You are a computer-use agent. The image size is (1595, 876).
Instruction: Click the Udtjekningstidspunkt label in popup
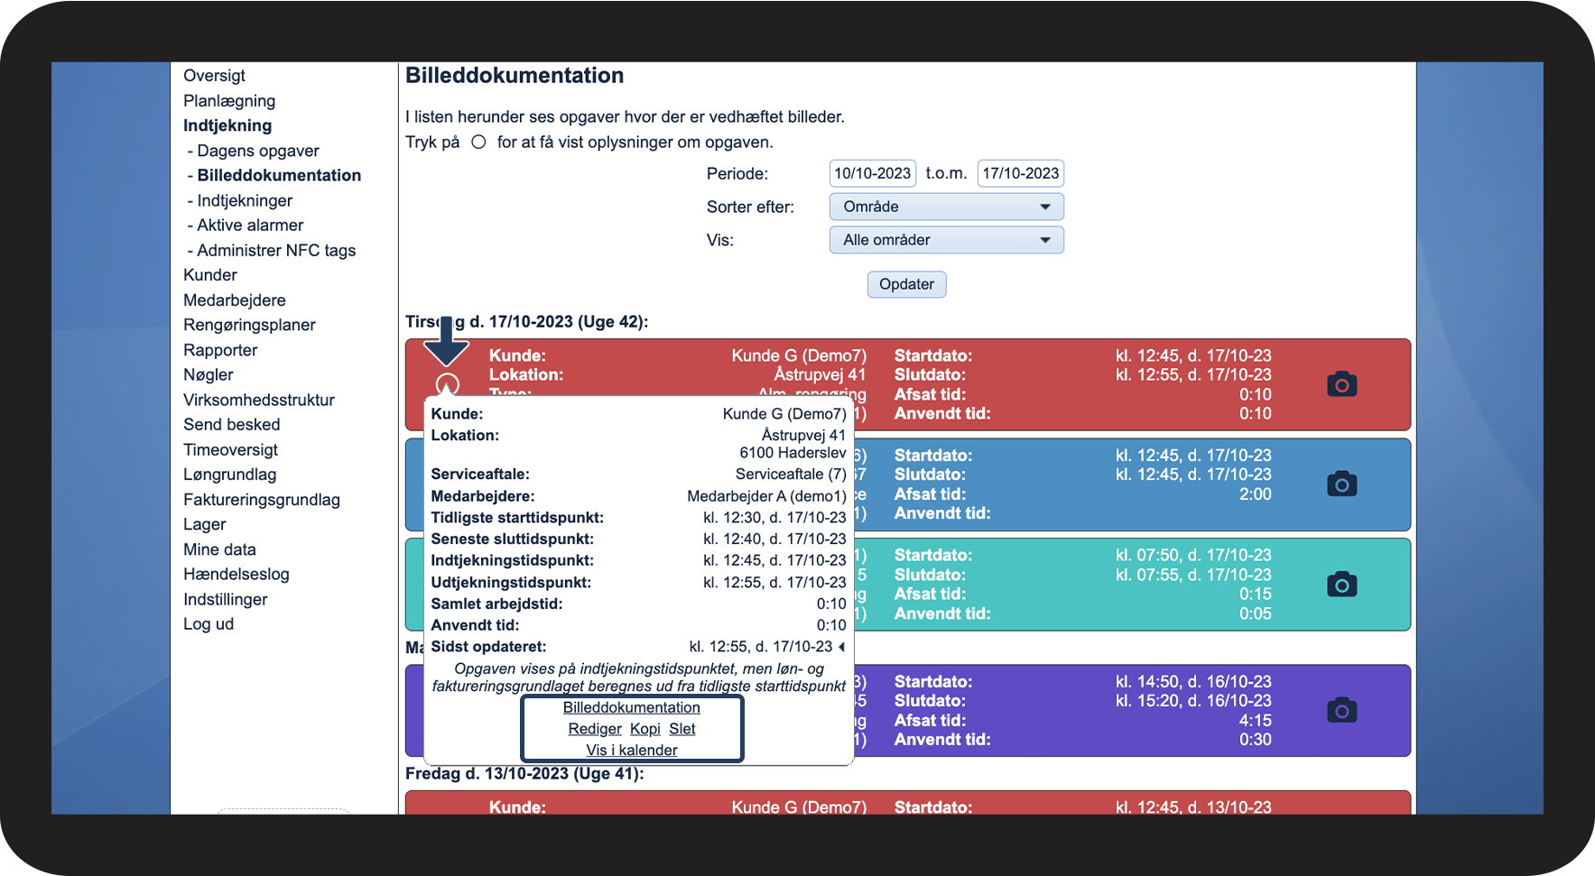click(511, 583)
